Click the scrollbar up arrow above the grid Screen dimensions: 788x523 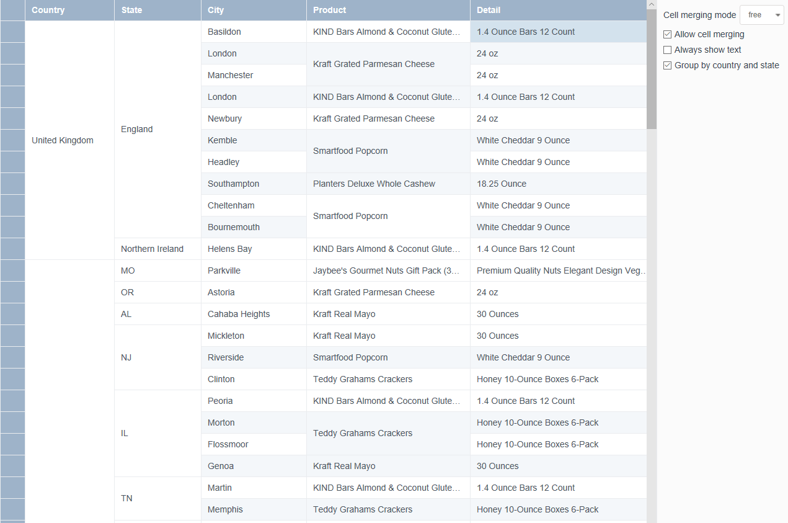(652, 4)
